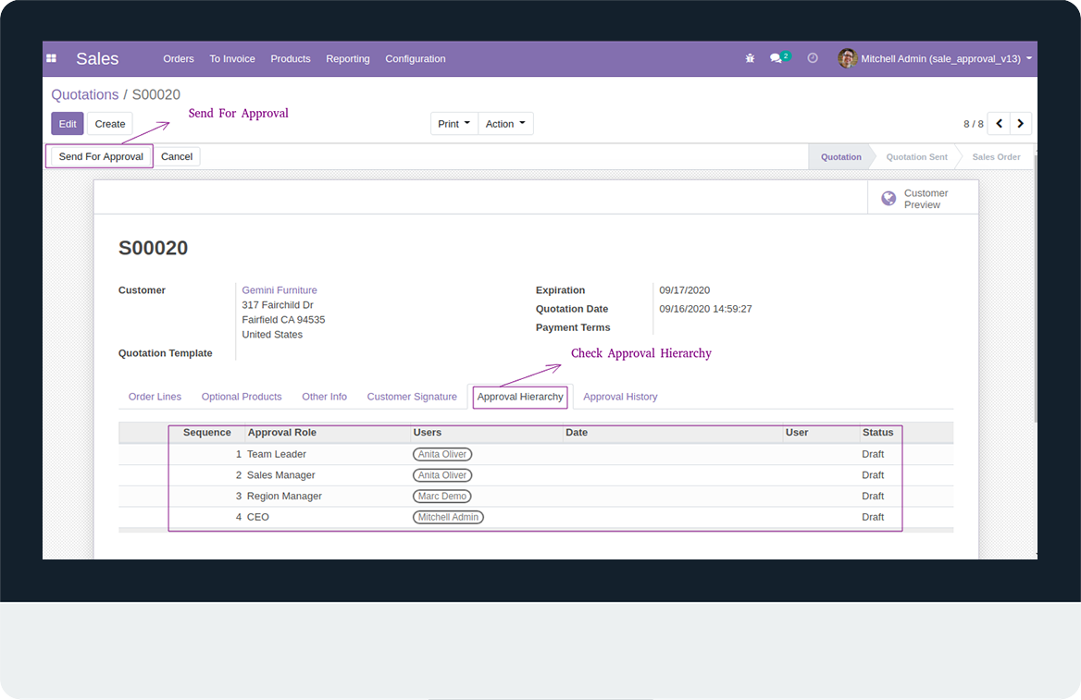
Task: Click the Mitchell Admin user tag
Action: coord(448,518)
